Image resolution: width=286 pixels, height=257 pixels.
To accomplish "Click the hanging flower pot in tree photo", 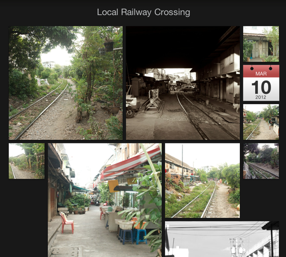I will (109, 46).
